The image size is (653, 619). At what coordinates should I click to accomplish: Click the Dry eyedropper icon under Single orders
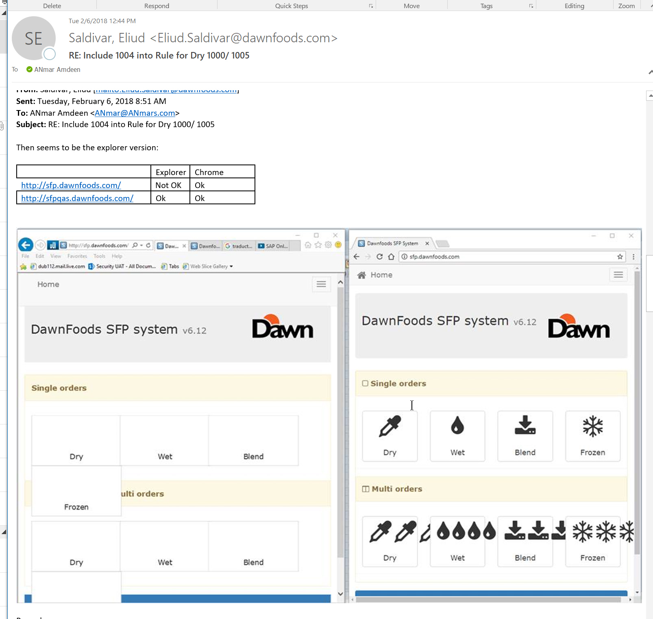coord(390,426)
